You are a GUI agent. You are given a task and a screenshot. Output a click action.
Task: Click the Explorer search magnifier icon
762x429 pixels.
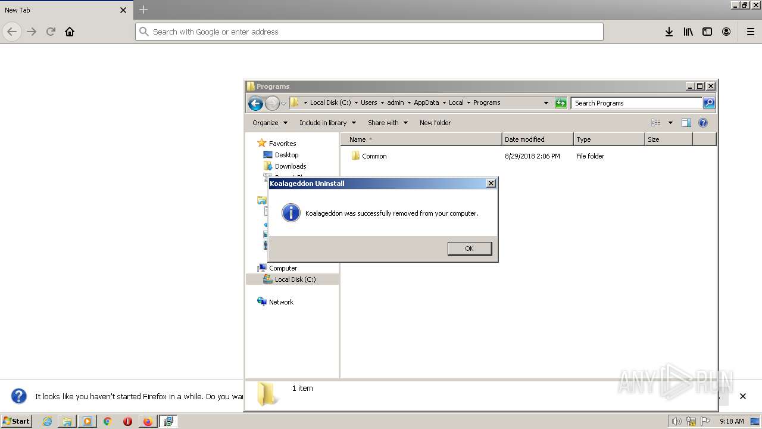pos(709,103)
